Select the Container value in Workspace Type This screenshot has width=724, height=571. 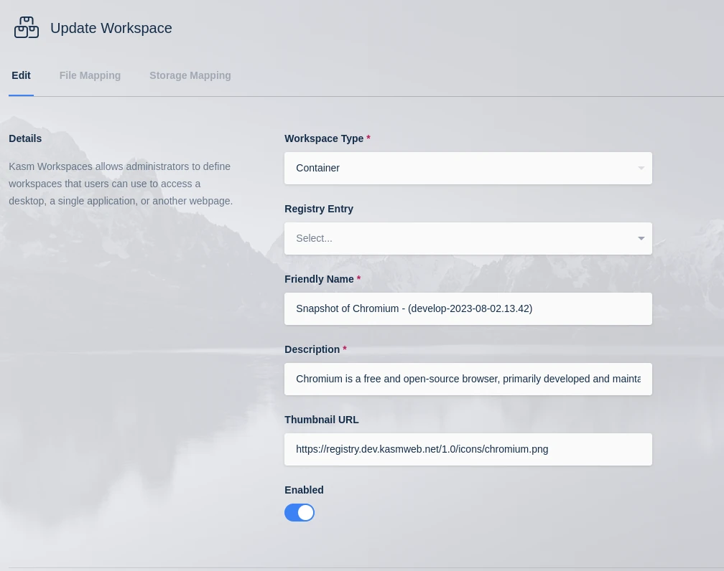pyautogui.click(x=317, y=168)
